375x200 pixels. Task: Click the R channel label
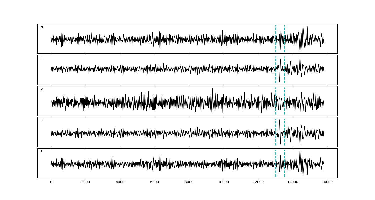(x=41, y=120)
